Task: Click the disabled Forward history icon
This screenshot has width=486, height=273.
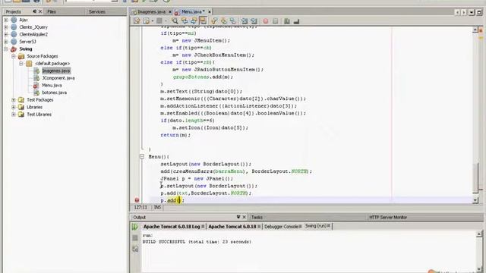Action: pyautogui.click(x=159, y=21)
